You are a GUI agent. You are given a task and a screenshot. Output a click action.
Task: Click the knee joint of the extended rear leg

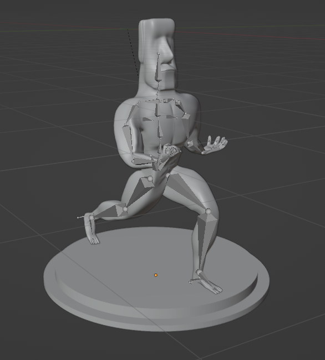point(125,209)
